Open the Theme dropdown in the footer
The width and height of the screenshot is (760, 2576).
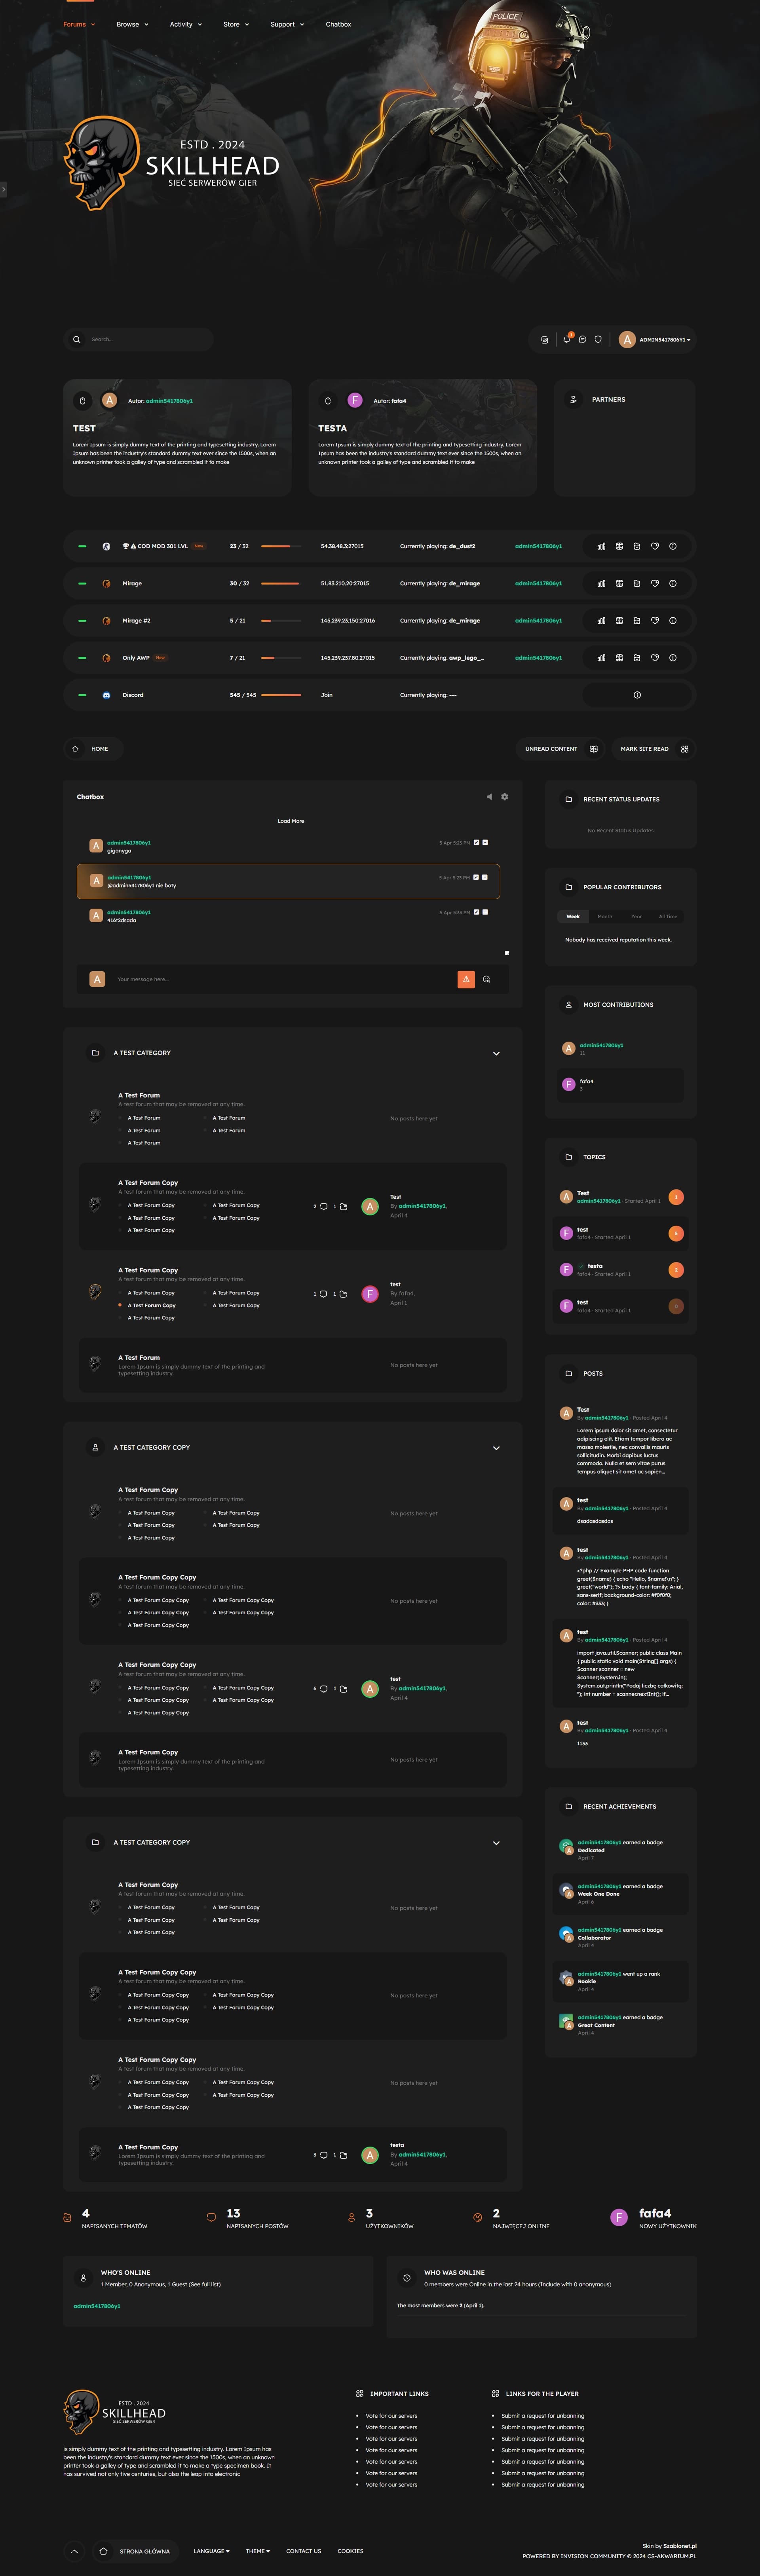coord(258,2551)
